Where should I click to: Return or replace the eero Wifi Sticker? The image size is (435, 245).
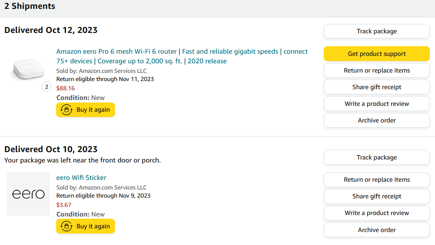(x=377, y=179)
